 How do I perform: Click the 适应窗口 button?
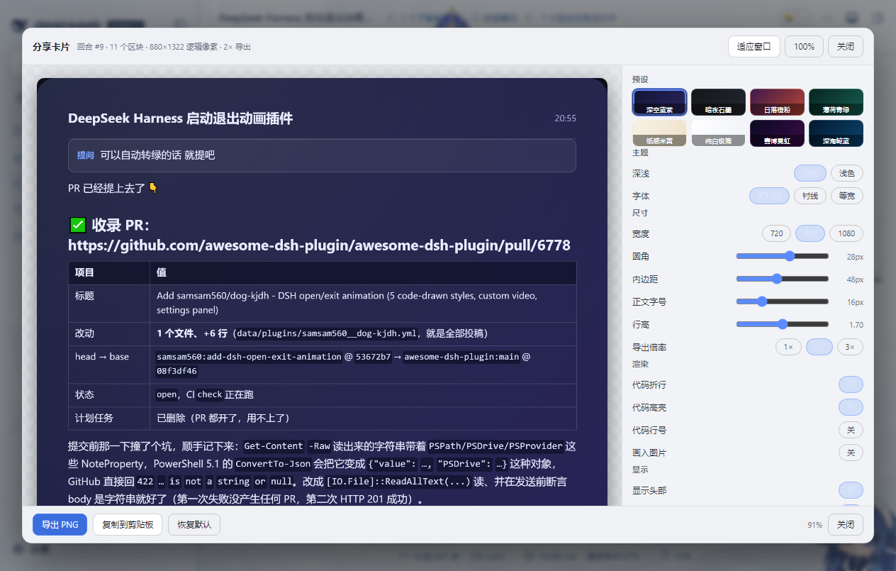(754, 47)
